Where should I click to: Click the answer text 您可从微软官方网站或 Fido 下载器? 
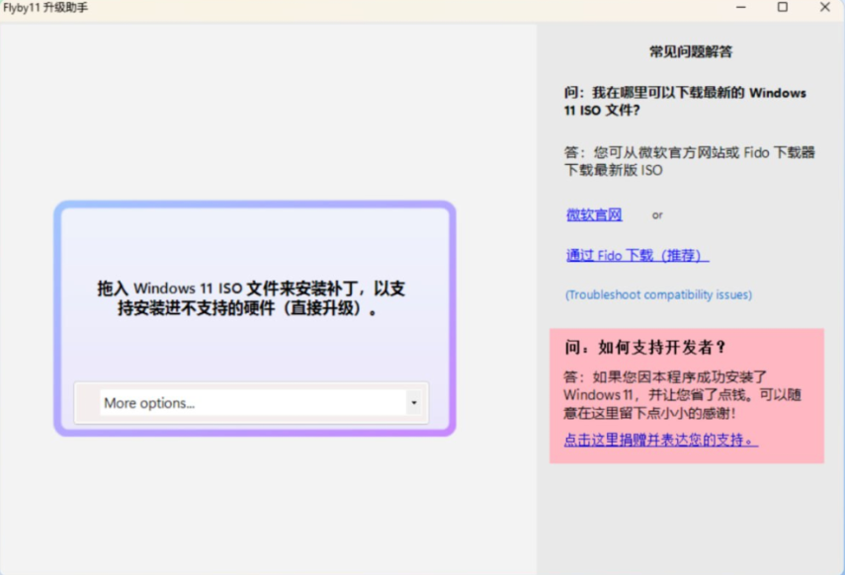click(689, 161)
